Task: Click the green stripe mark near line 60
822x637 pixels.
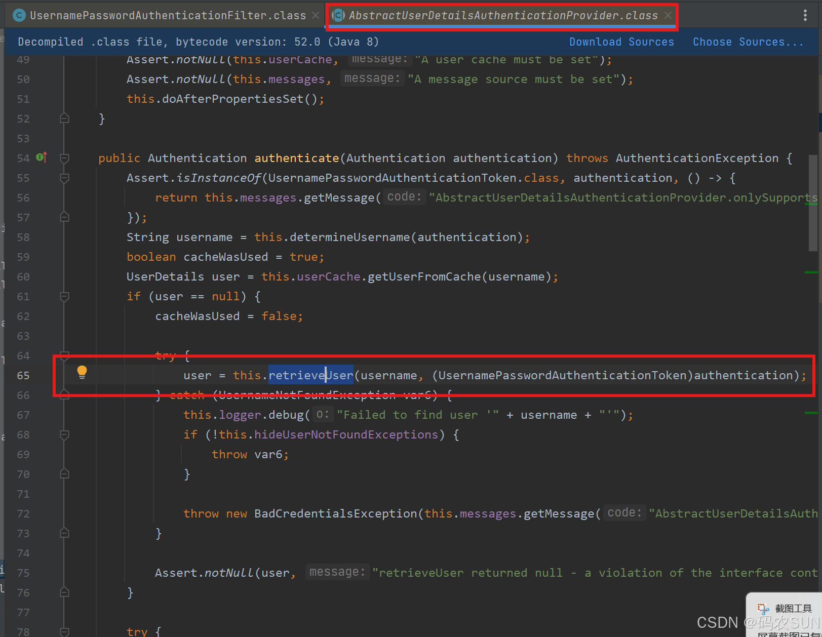Action: (811, 272)
